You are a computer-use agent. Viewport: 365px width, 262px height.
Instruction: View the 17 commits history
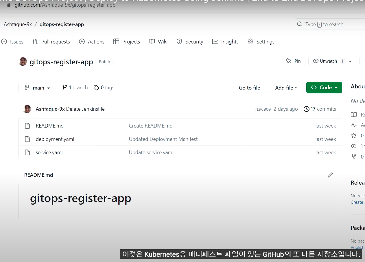pyautogui.click(x=320, y=109)
